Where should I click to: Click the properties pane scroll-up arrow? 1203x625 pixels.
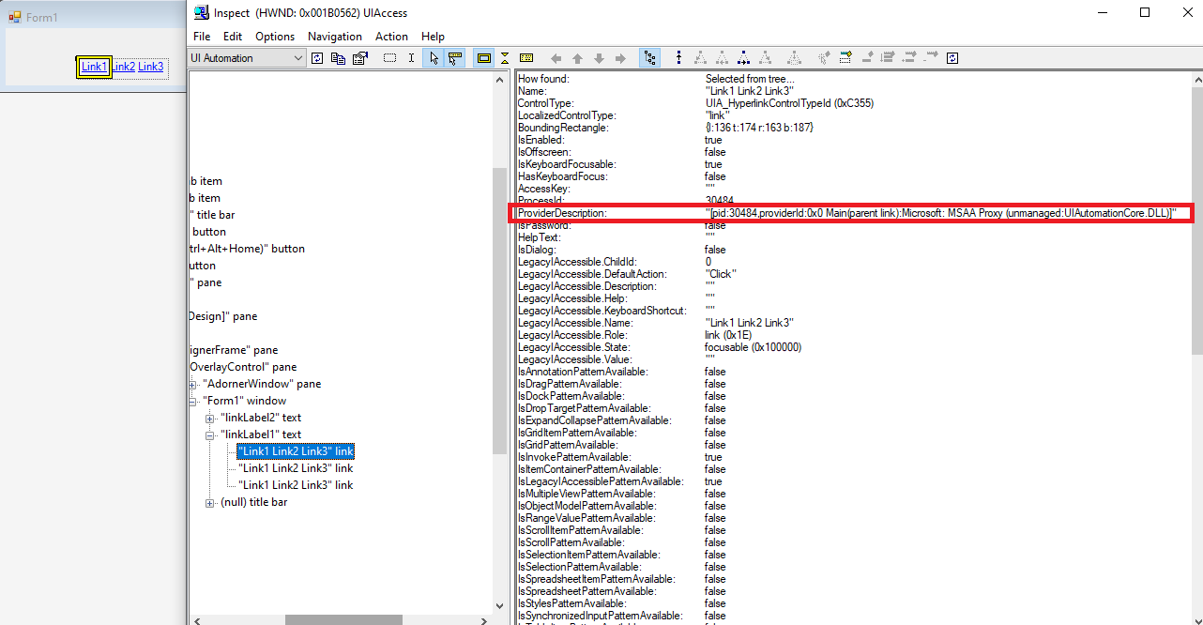point(1196,80)
